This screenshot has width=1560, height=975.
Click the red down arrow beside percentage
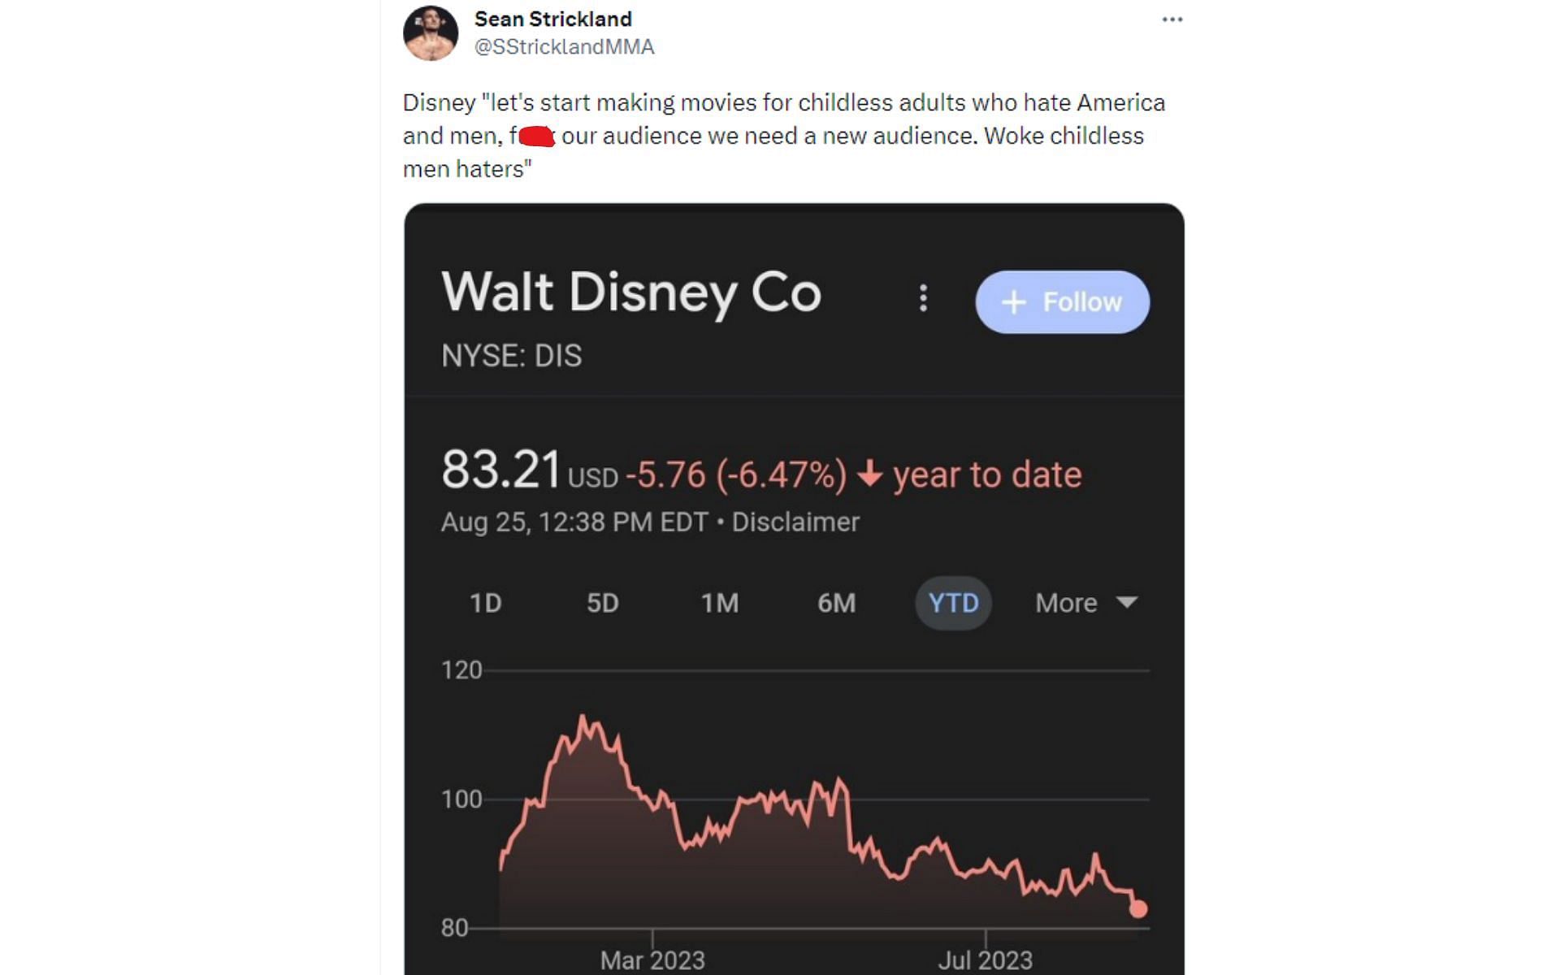869,473
